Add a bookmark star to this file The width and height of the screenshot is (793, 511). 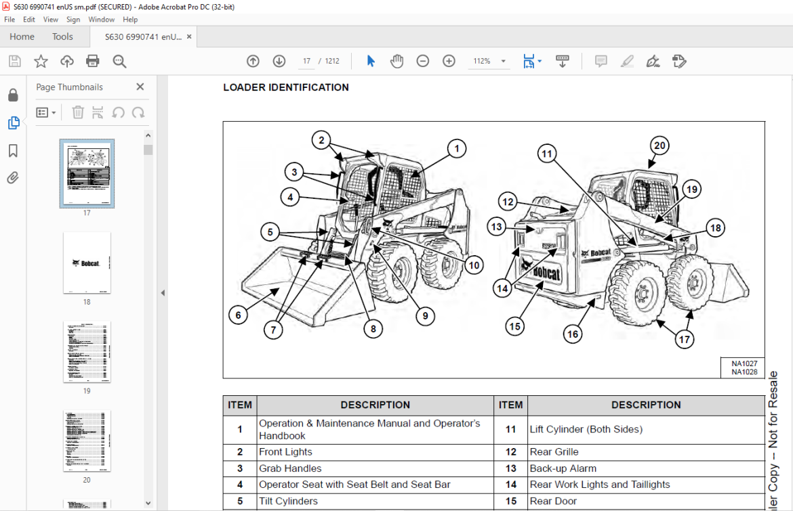pyautogui.click(x=41, y=61)
